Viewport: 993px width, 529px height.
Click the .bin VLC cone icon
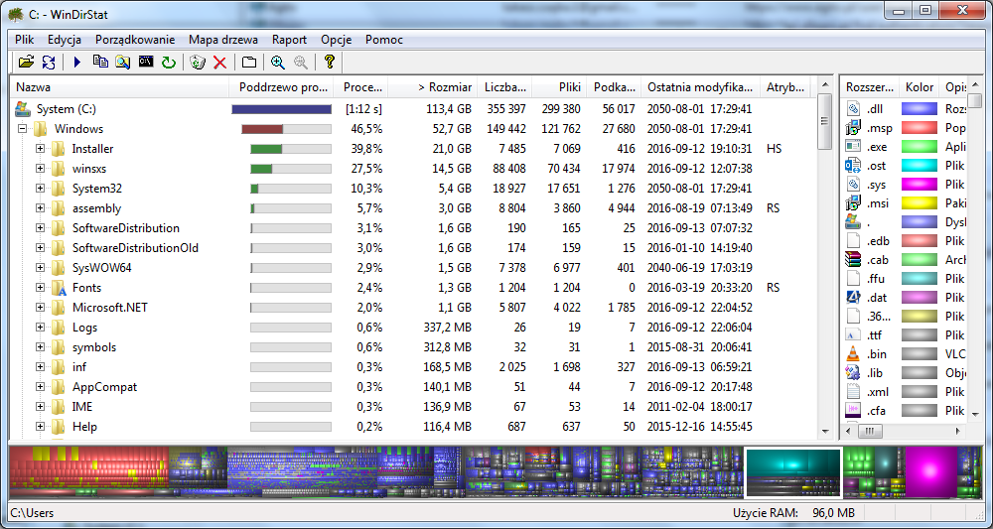(x=852, y=353)
